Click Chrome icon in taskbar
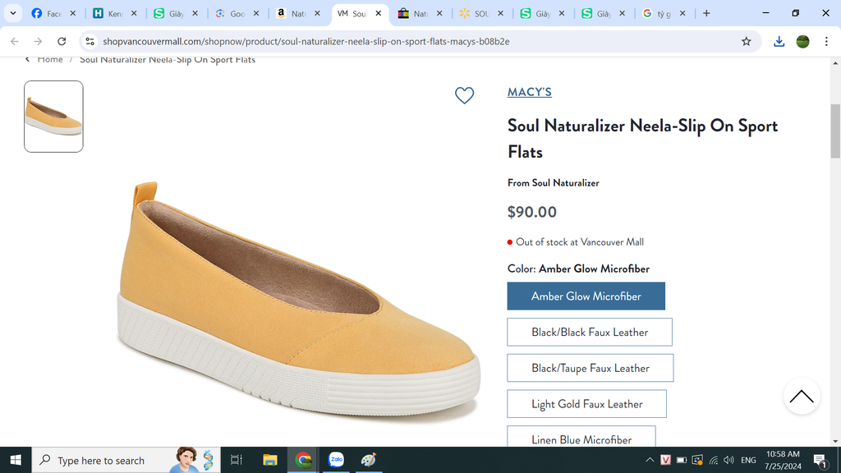Image resolution: width=841 pixels, height=473 pixels. [303, 460]
